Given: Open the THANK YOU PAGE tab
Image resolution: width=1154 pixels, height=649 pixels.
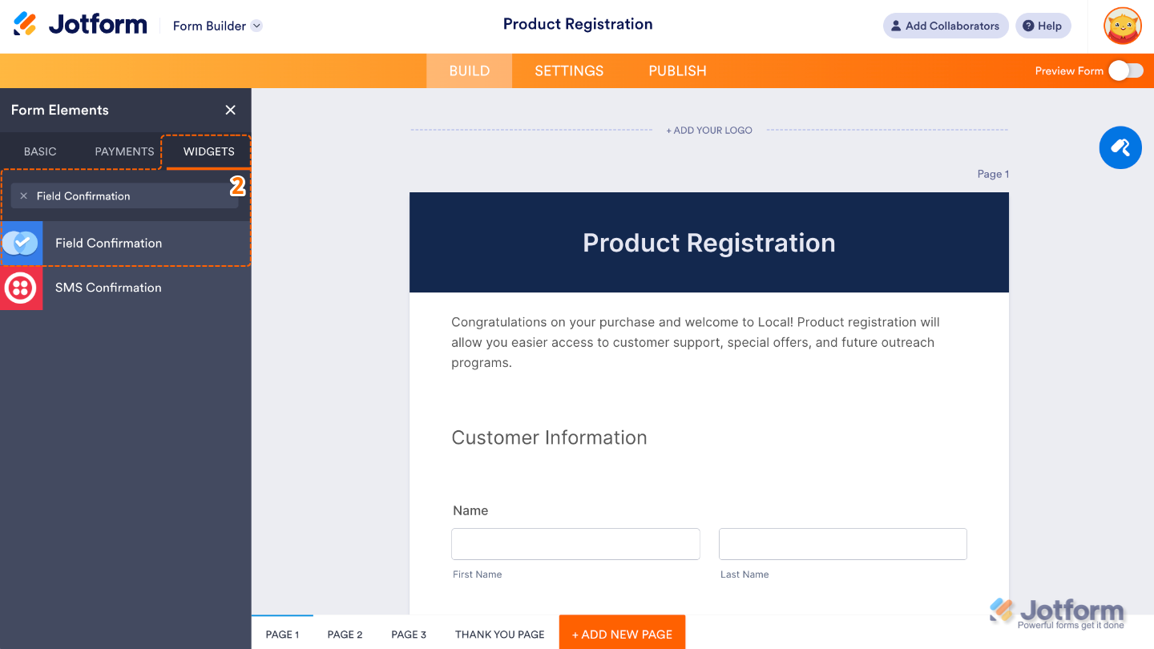Looking at the screenshot, I should coord(499,634).
